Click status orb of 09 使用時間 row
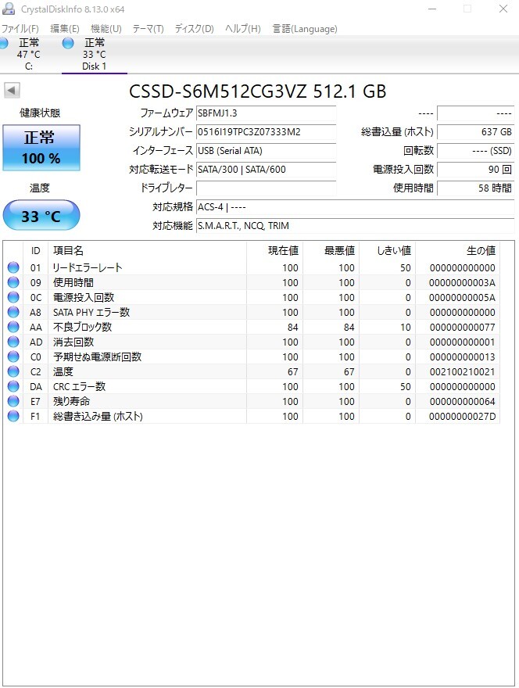Screen dimensions: 519x688 13,282
